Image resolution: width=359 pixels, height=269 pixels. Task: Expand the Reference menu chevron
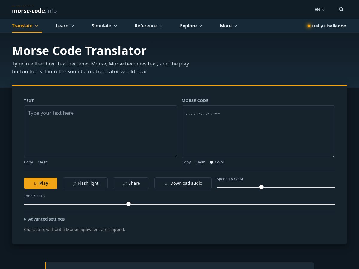161,26
